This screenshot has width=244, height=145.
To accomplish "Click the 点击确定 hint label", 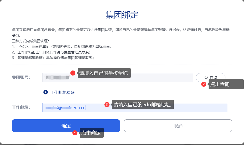I will click(91, 133).
